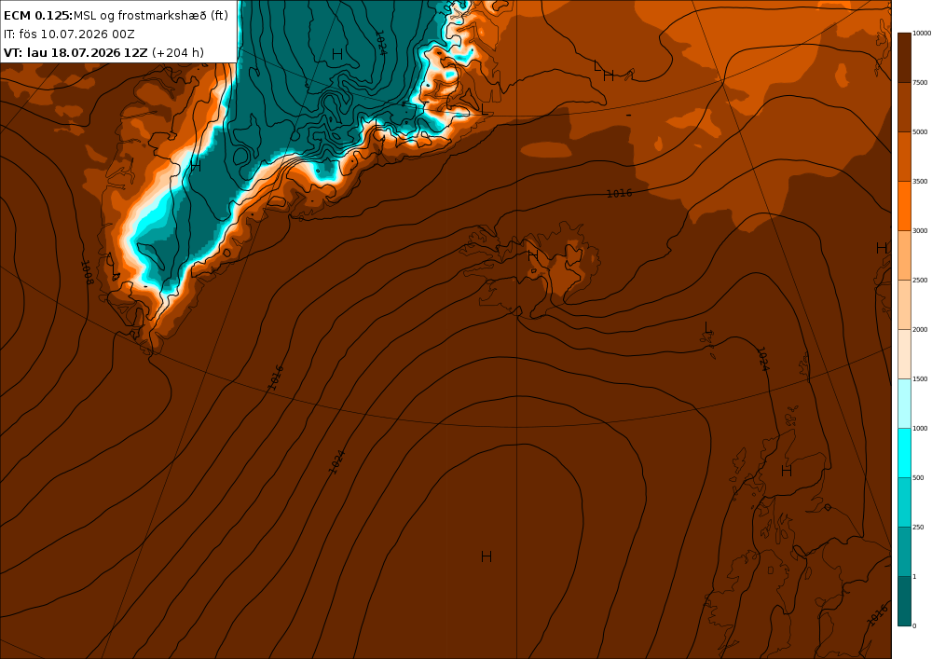Click the colorbar label "3000"

point(920,230)
